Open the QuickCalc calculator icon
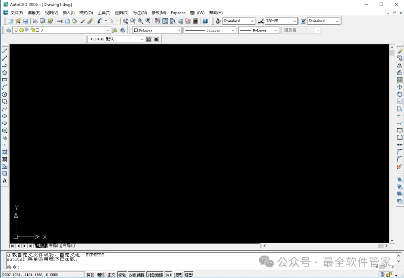The width and height of the screenshot is (404, 278). click(195, 21)
